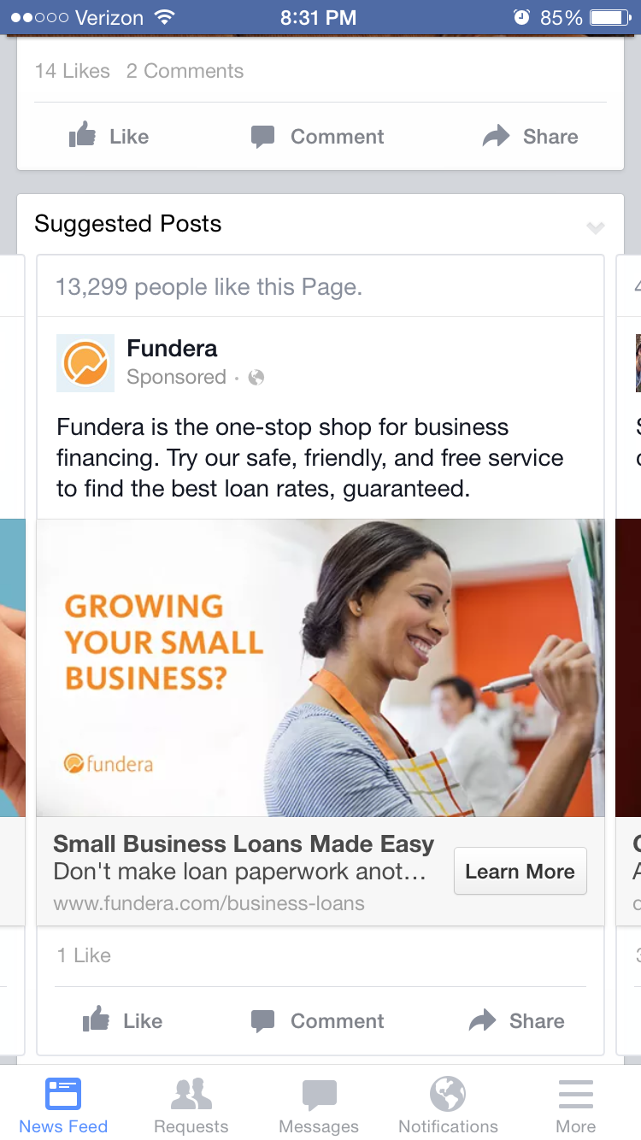Image resolution: width=641 pixels, height=1140 pixels.
Task: Like the Fundera sponsored post
Action: pos(122,1020)
